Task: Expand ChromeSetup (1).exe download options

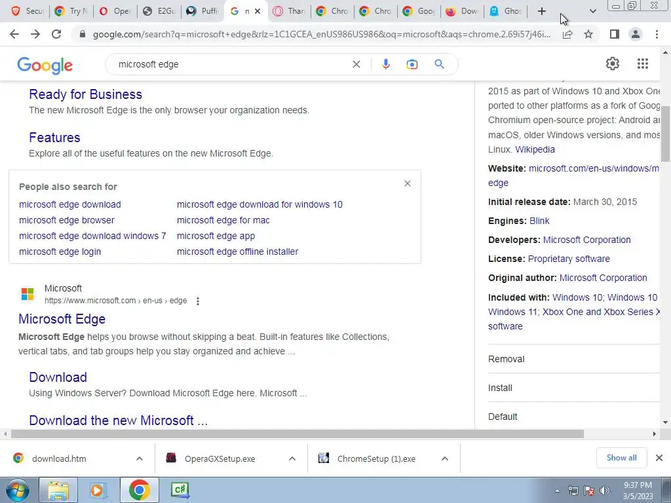Action: (445, 458)
